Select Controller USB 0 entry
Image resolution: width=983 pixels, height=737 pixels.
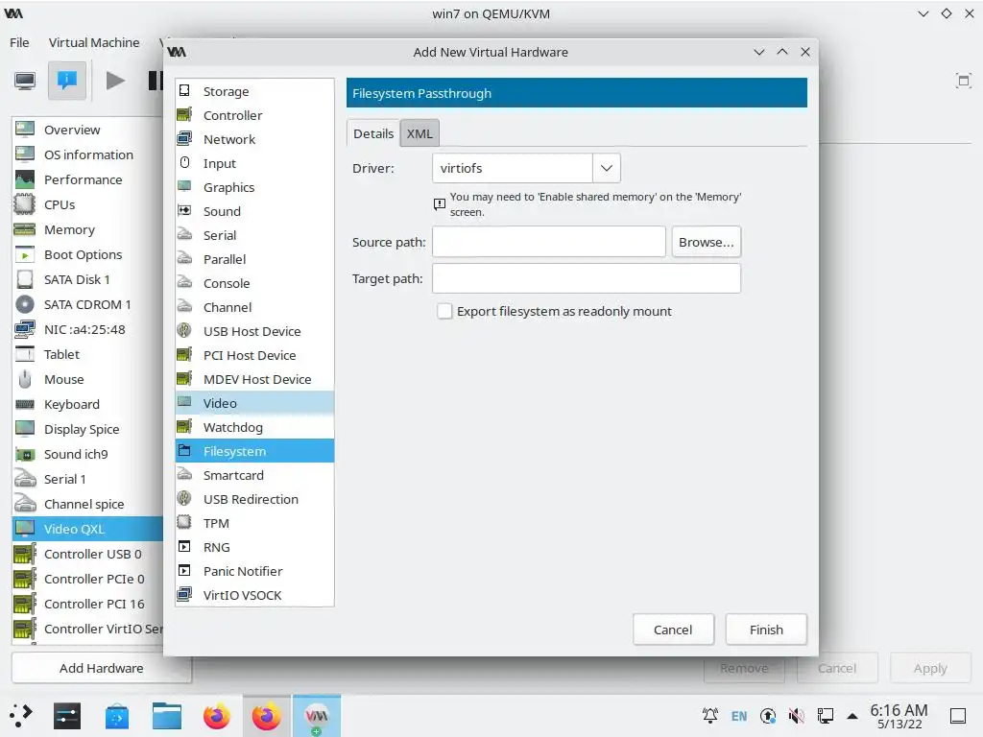tap(87, 554)
